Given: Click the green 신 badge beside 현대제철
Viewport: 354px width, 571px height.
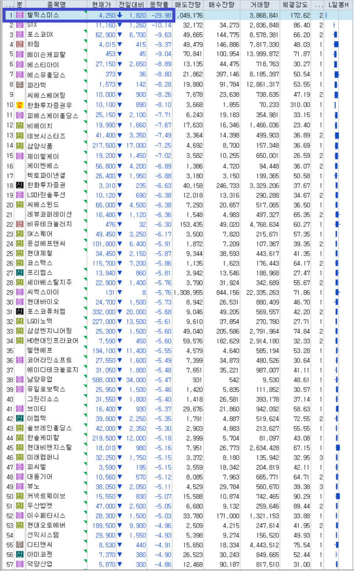Looking at the screenshot, I should [x=19, y=253].
